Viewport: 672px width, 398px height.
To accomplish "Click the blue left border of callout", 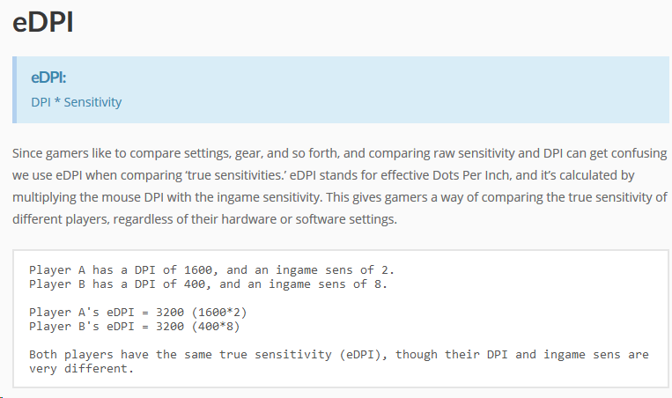I will 15,90.
